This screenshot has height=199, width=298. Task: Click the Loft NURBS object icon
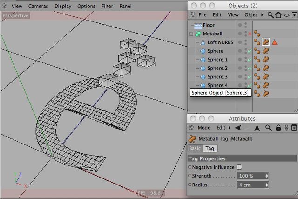pyautogui.click(x=203, y=42)
